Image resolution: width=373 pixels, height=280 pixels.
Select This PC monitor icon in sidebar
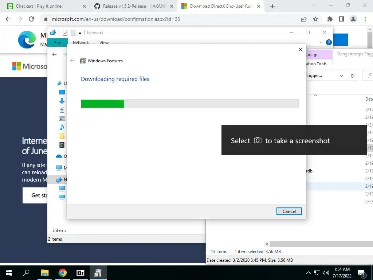pos(59,168)
